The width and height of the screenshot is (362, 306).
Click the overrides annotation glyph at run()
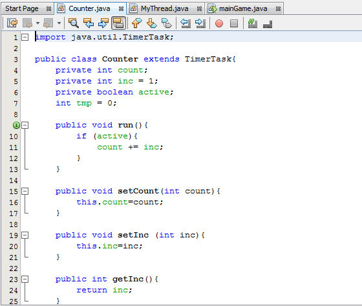[16, 126]
